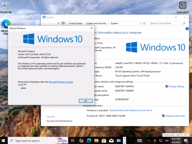
Task: Click the Up arrow in System window
Action: coord(59,23)
